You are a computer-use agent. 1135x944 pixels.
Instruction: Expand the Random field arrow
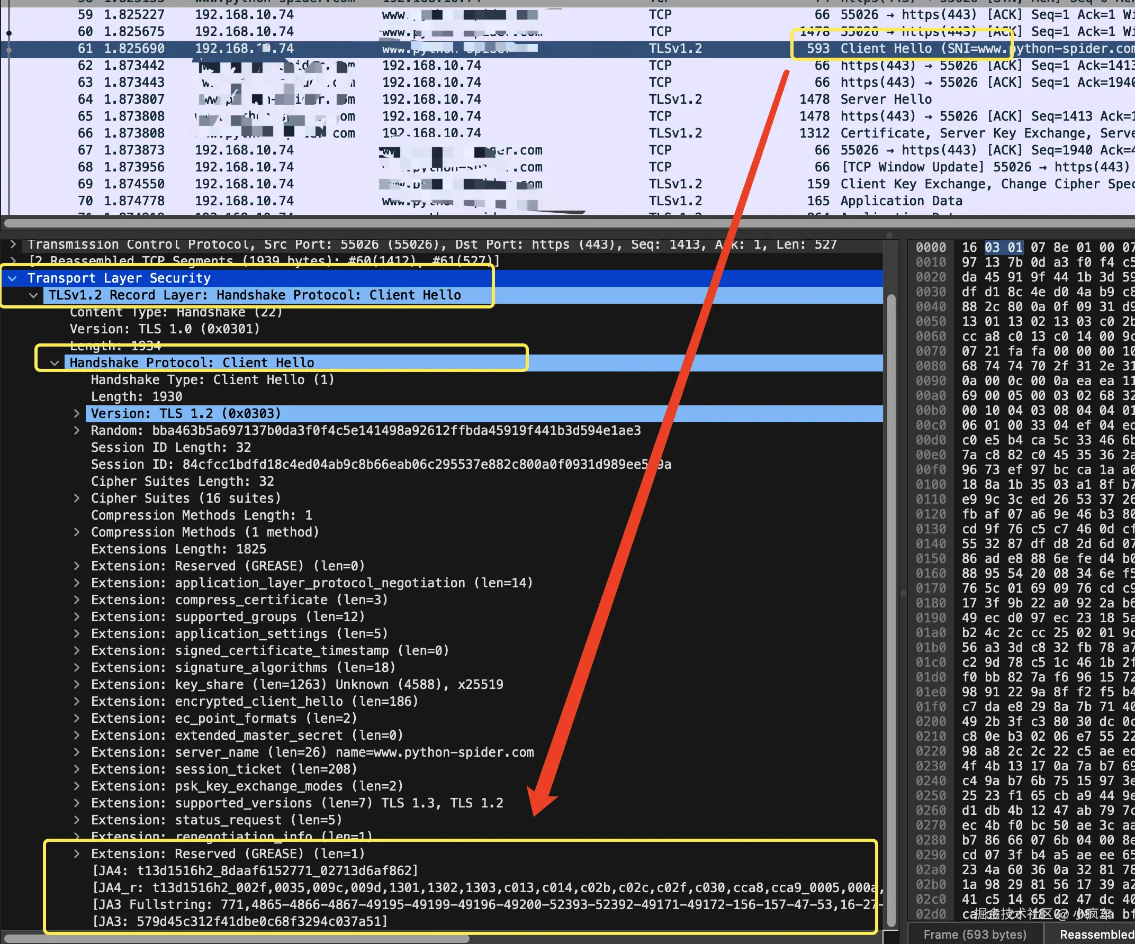(x=76, y=431)
